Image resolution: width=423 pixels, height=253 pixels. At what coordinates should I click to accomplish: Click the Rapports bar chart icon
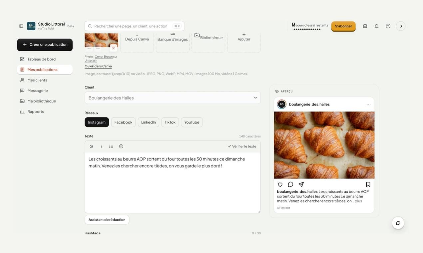22,112
